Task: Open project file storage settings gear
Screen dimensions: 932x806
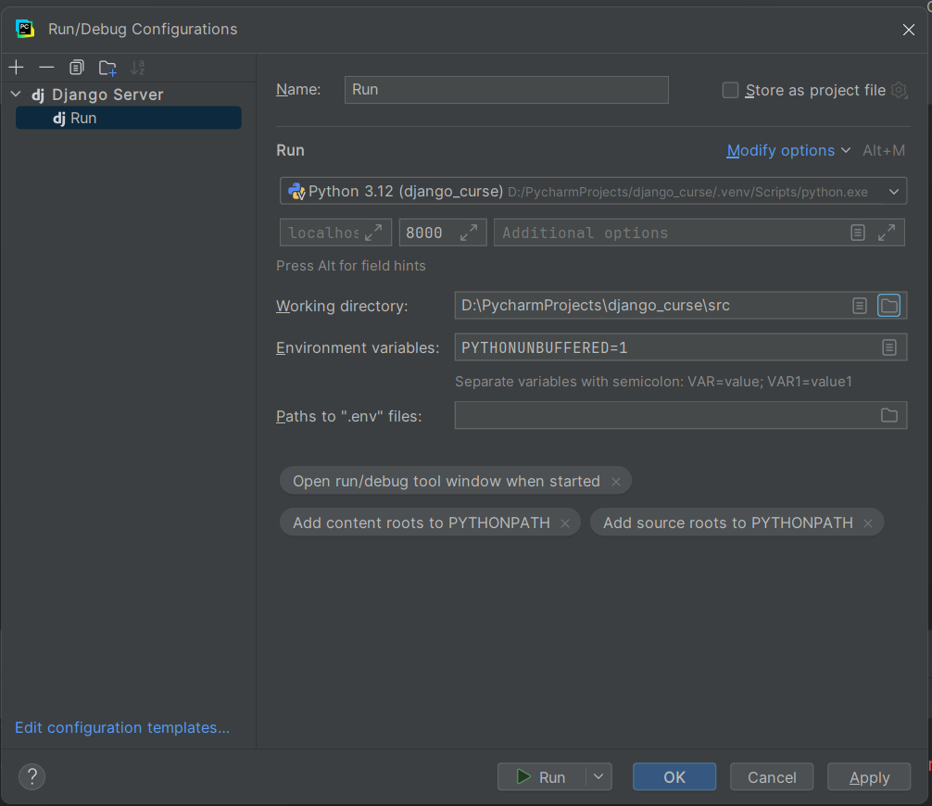Action: click(x=900, y=91)
